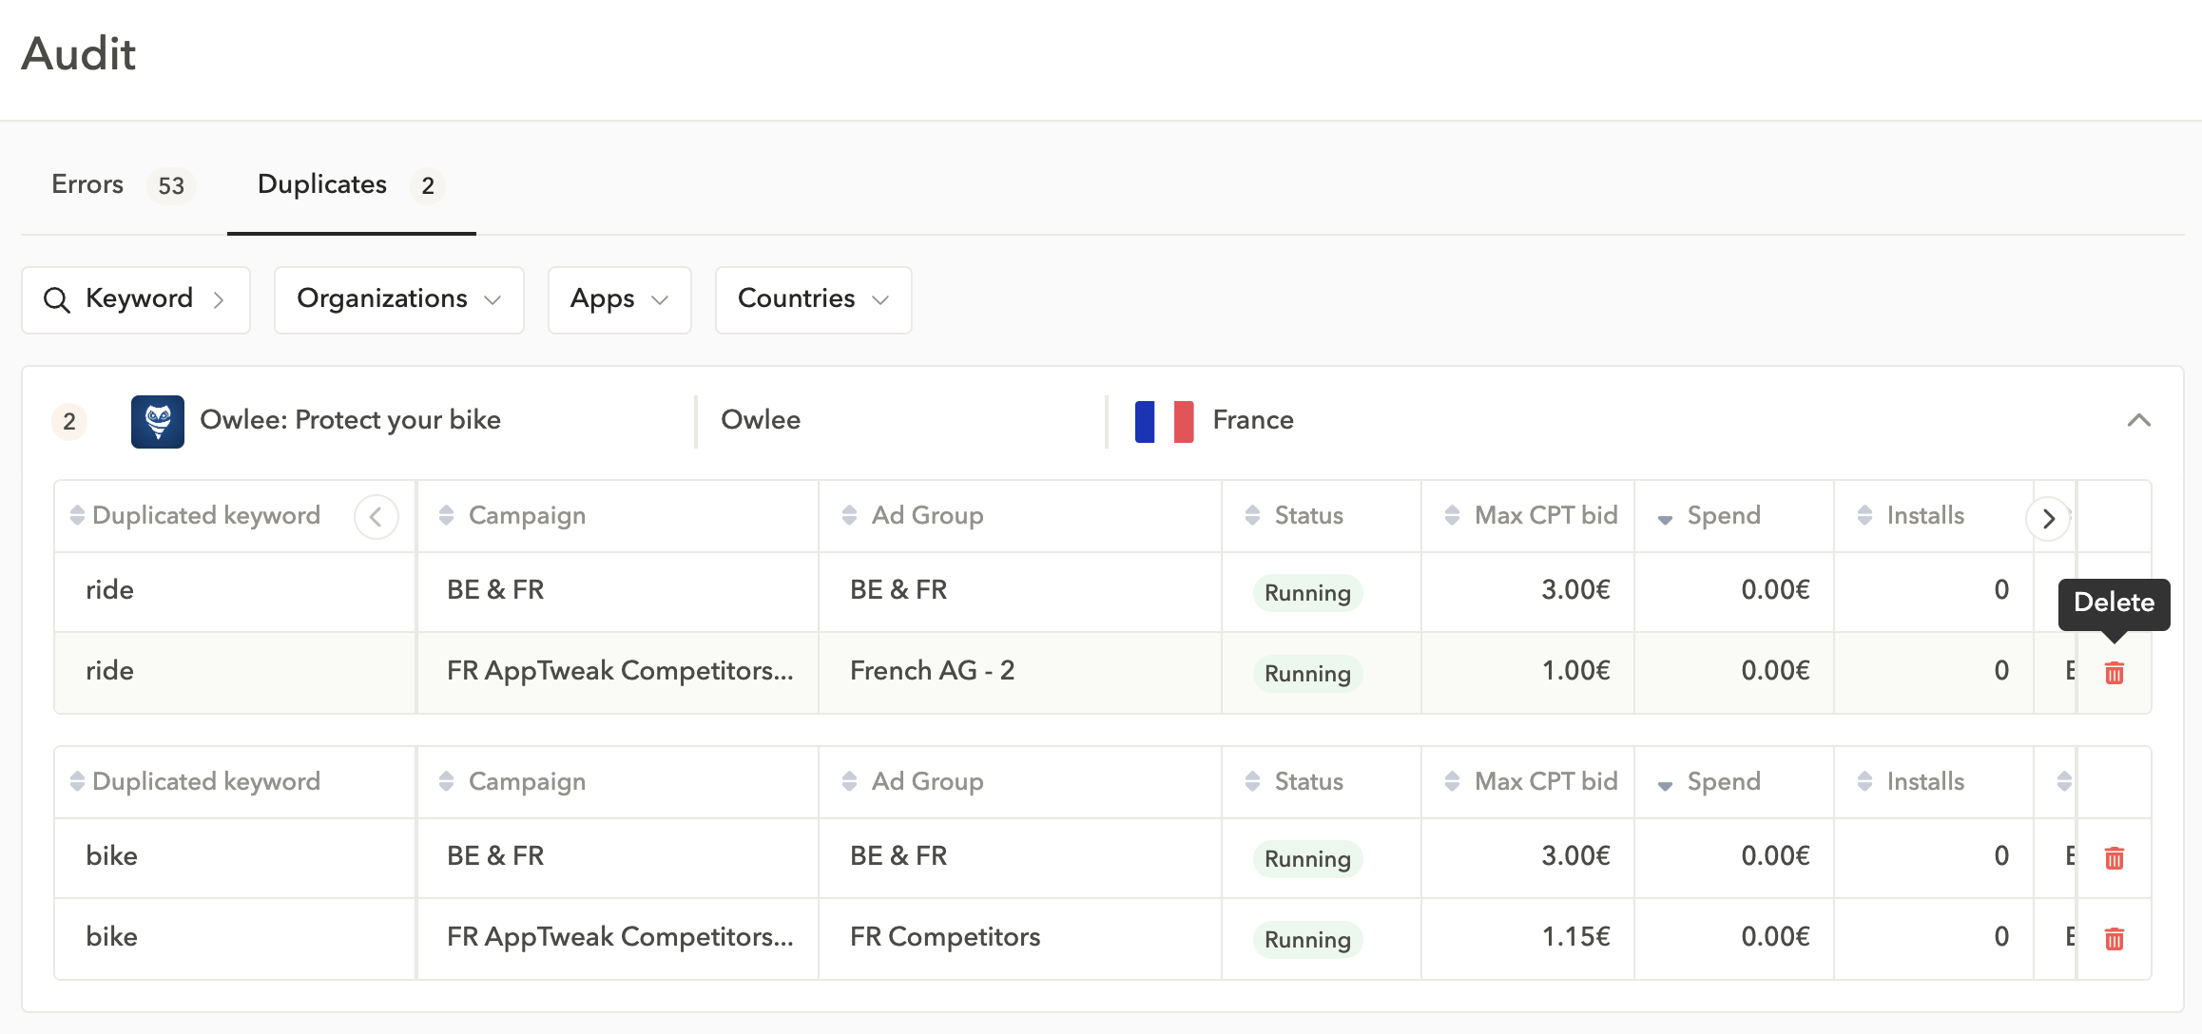Click the Owlee organization name
This screenshot has height=1034, width=2202.
(761, 420)
